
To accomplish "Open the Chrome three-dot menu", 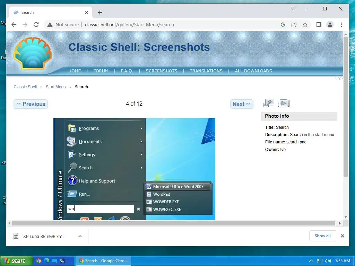I will coord(341,25).
